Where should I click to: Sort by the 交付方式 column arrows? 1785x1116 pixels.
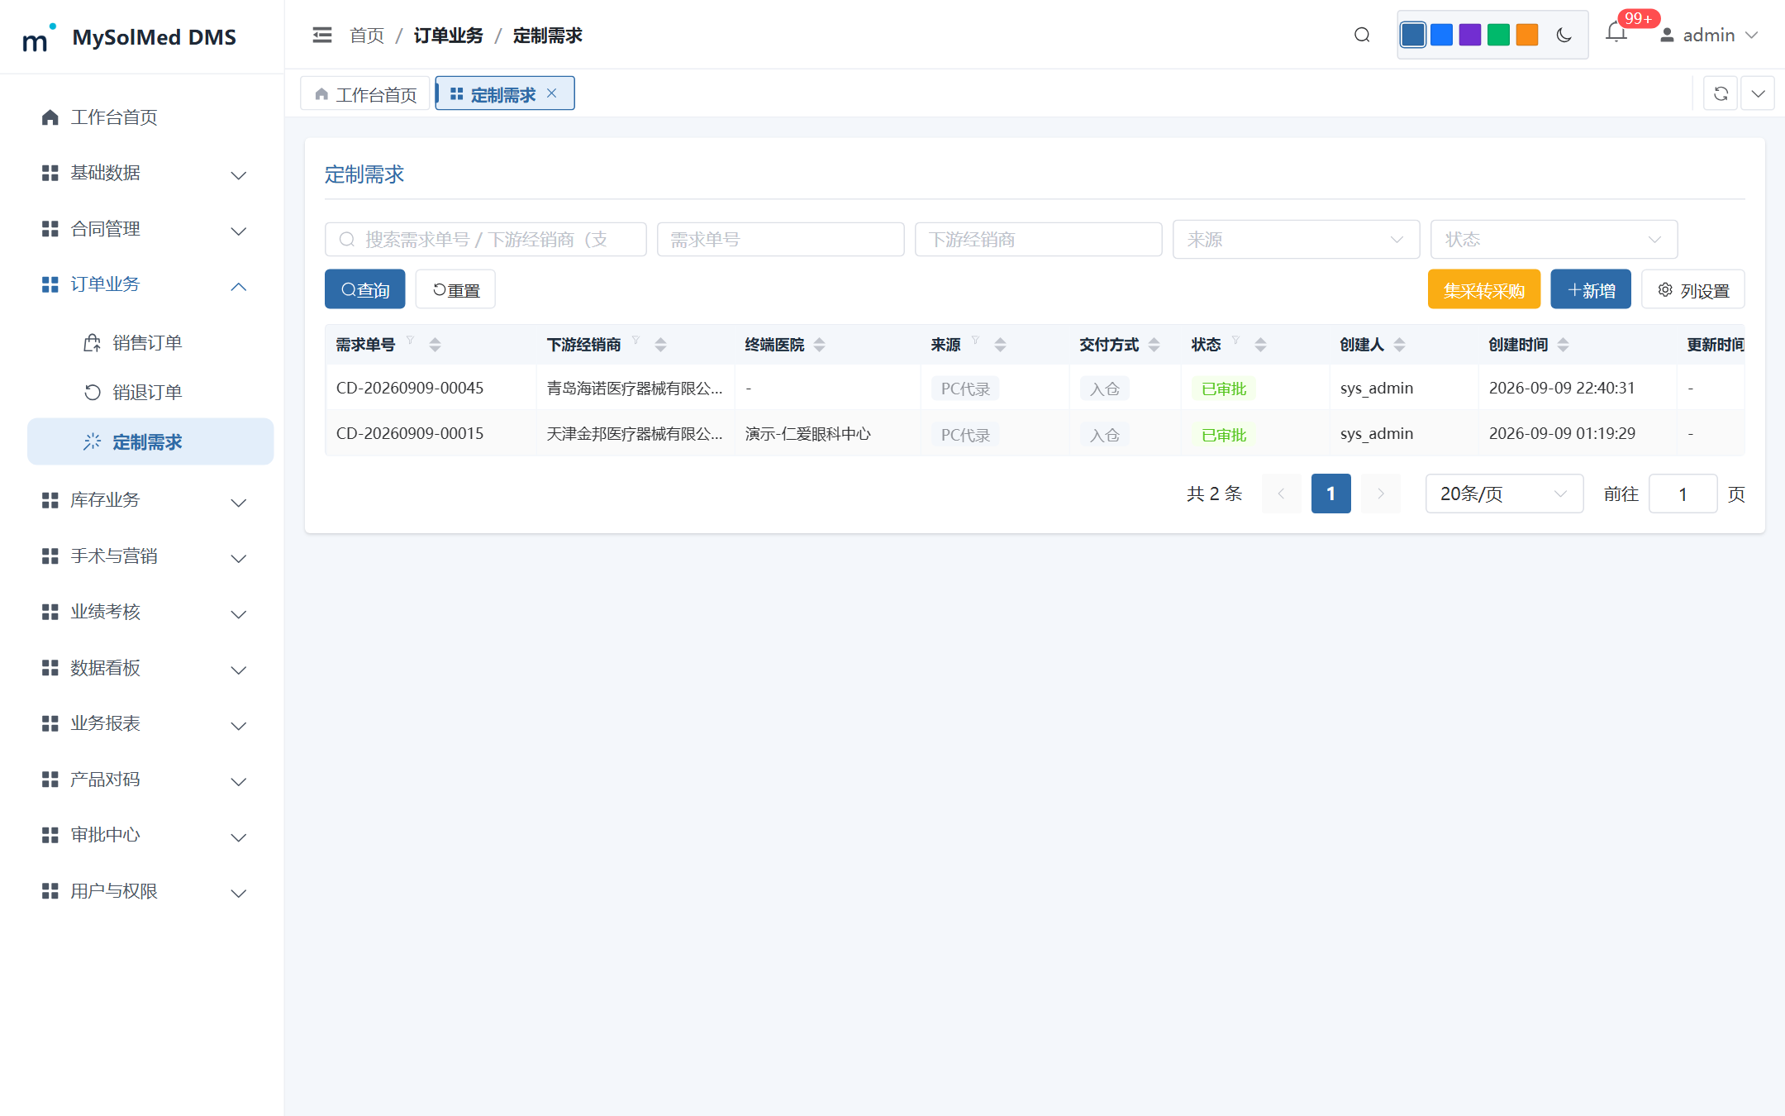[x=1154, y=345]
